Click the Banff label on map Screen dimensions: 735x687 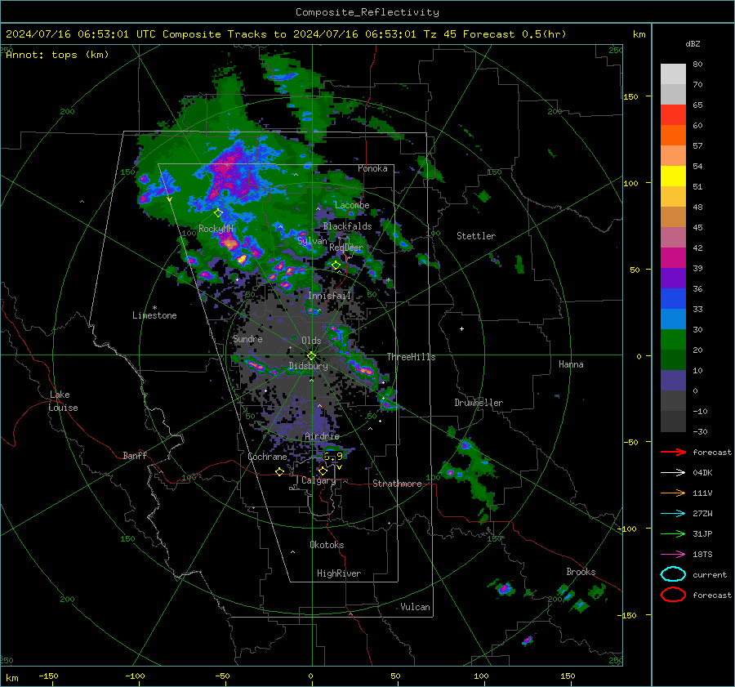[135, 455]
